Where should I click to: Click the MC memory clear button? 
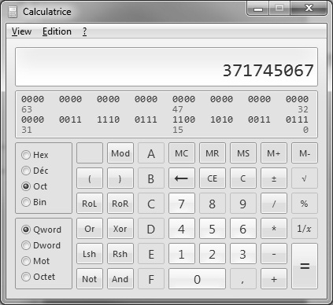[x=182, y=153]
